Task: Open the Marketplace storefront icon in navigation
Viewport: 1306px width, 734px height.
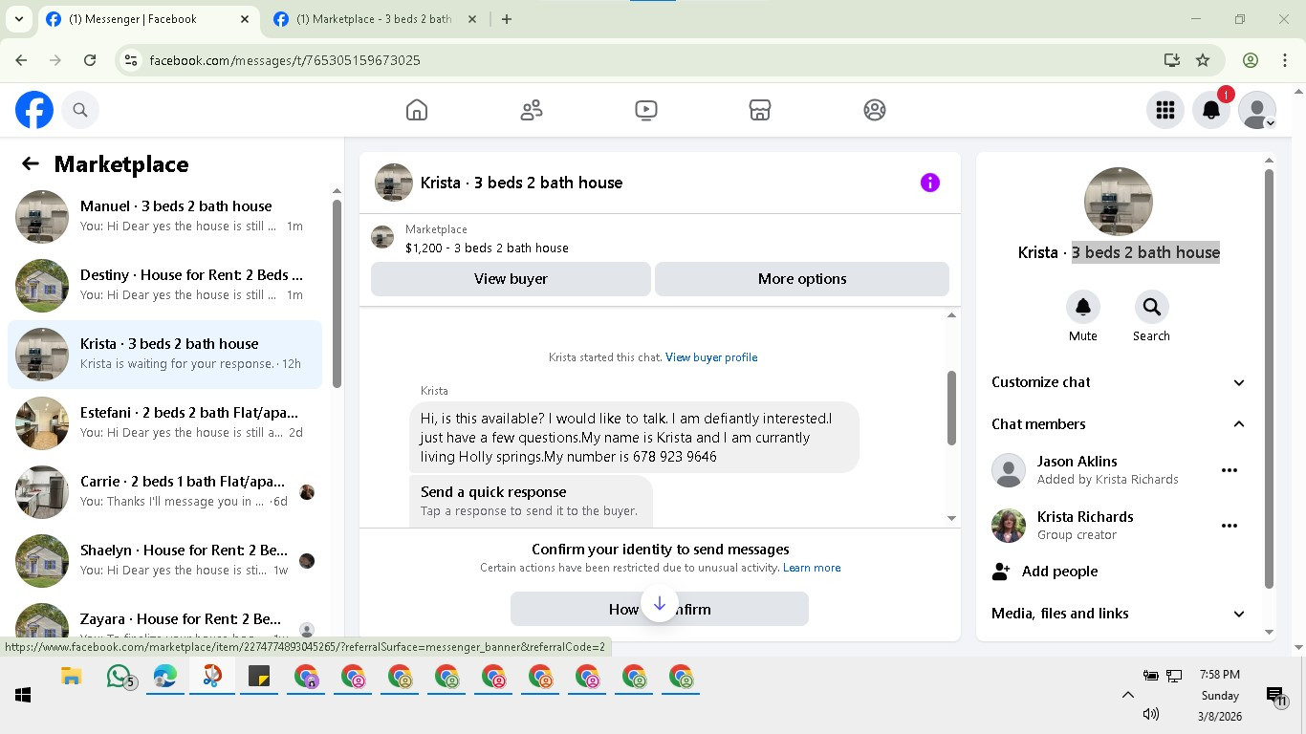Action: [x=760, y=110]
